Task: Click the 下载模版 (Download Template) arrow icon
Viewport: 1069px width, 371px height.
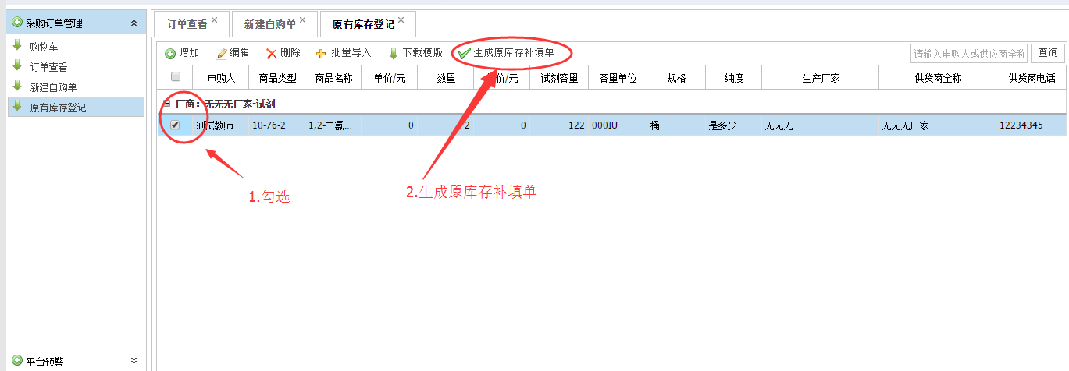Action: (x=394, y=54)
